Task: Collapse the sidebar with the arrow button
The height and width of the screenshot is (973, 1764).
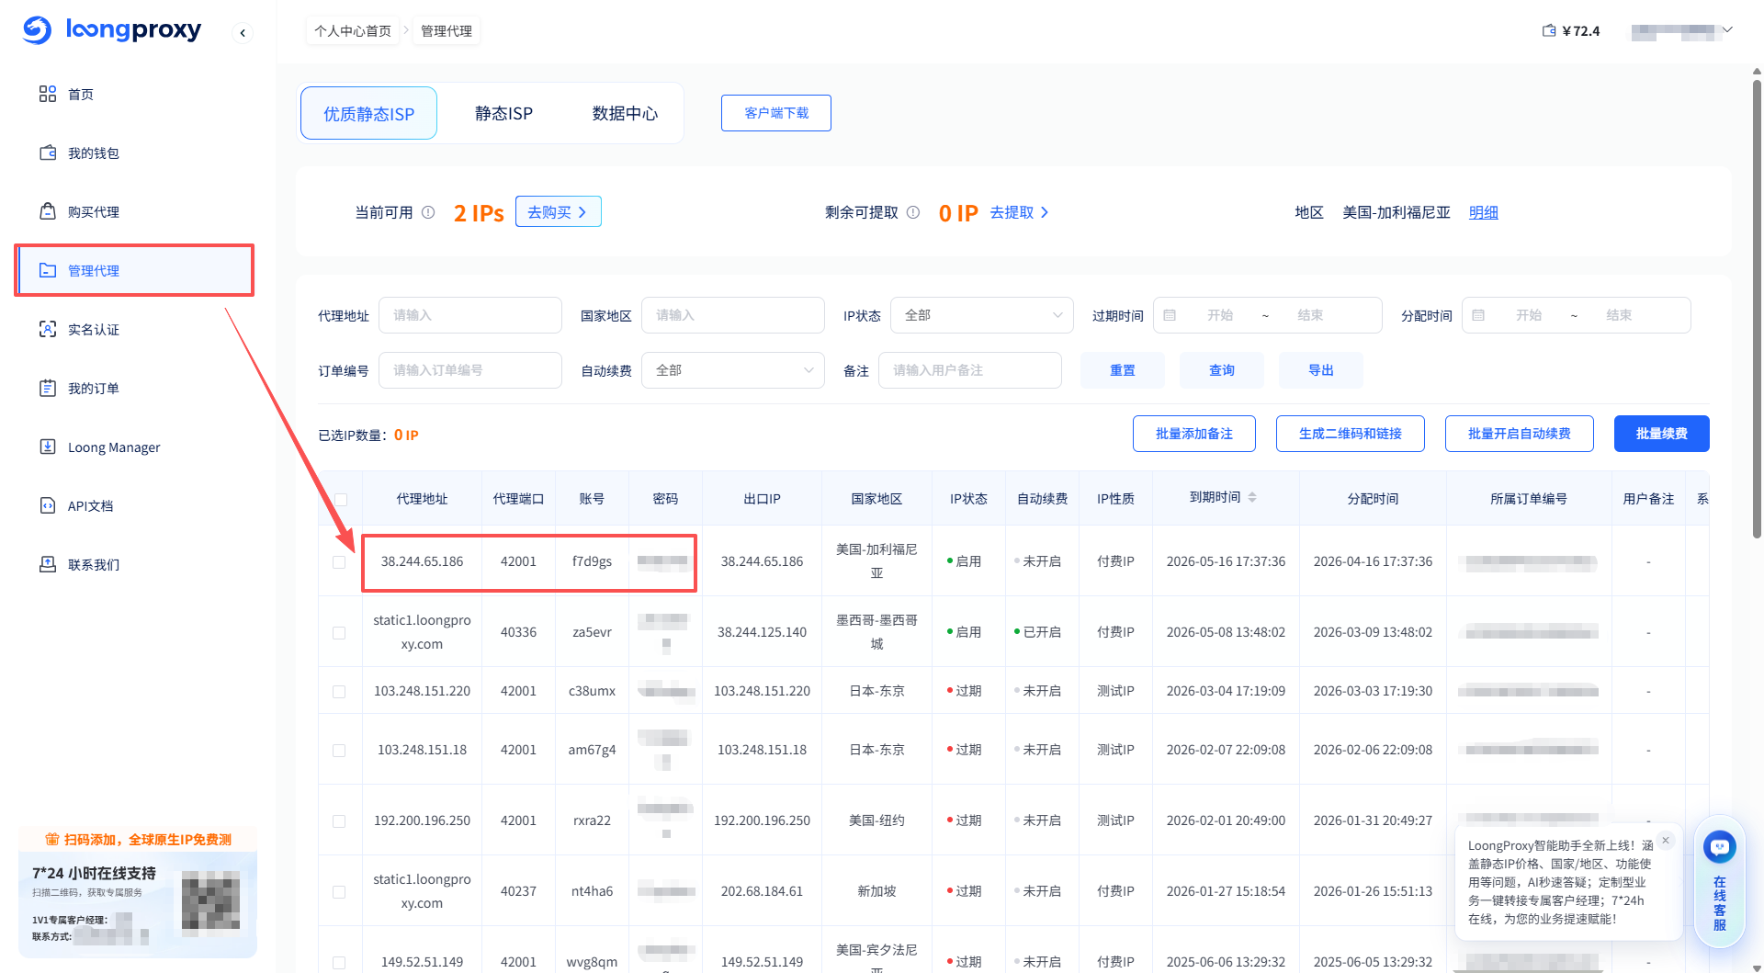Action: point(243,33)
